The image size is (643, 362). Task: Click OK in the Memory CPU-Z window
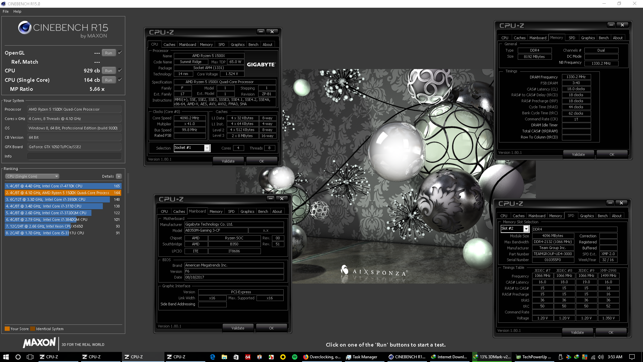tap(612, 155)
